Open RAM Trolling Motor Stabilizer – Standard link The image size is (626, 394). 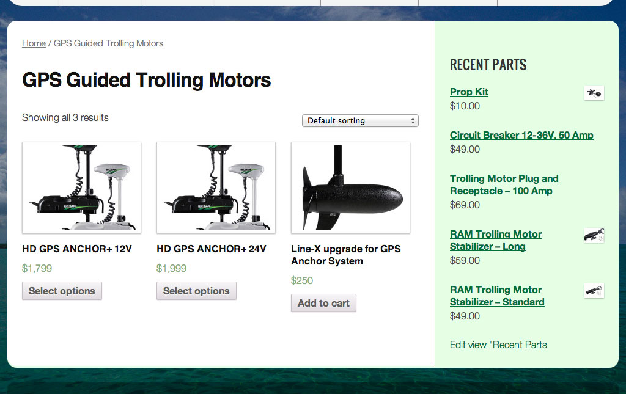tap(497, 296)
